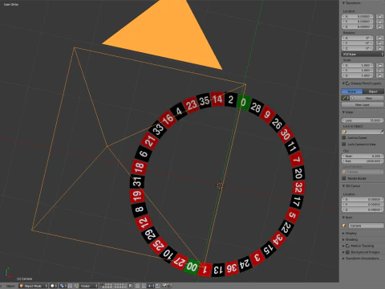Expand the Display panel
The height and width of the screenshot is (289, 385).
(344, 234)
